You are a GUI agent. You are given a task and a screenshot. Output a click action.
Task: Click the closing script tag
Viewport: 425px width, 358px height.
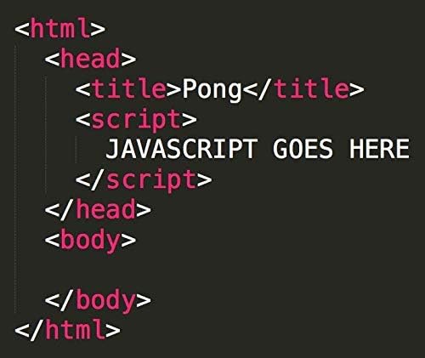(144, 180)
